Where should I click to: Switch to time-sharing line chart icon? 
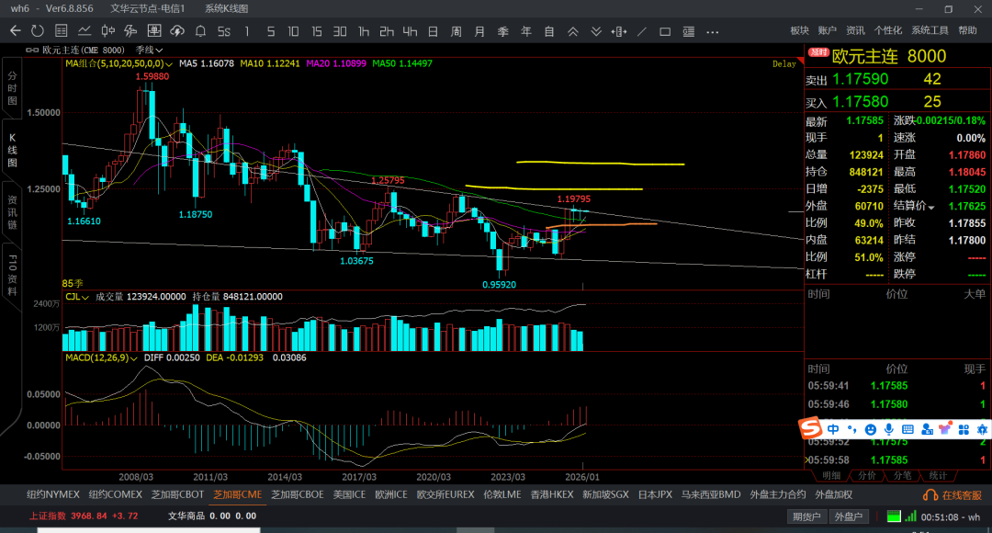(x=85, y=31)
